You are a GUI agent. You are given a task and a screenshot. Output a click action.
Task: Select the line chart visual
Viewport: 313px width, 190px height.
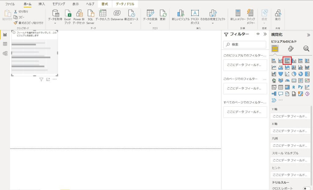[x=274, y=67]
